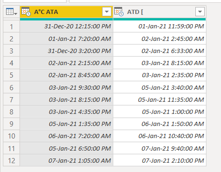Open the A°C ATA column filter dropdown
The image size is (221, 172).
click(x=107, y=12)
